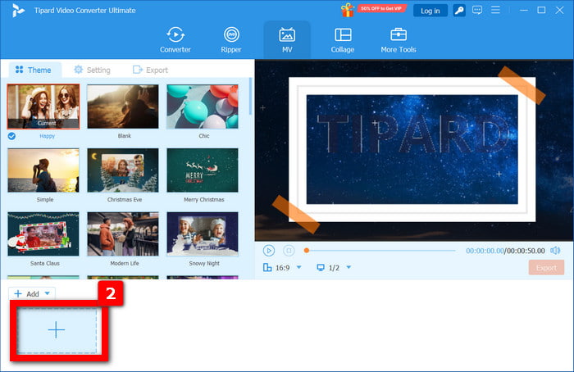The width and height of the screenshot is (574, 372).
Task: Click the aspect ratio icon
Action: click(x=267, y=268)
